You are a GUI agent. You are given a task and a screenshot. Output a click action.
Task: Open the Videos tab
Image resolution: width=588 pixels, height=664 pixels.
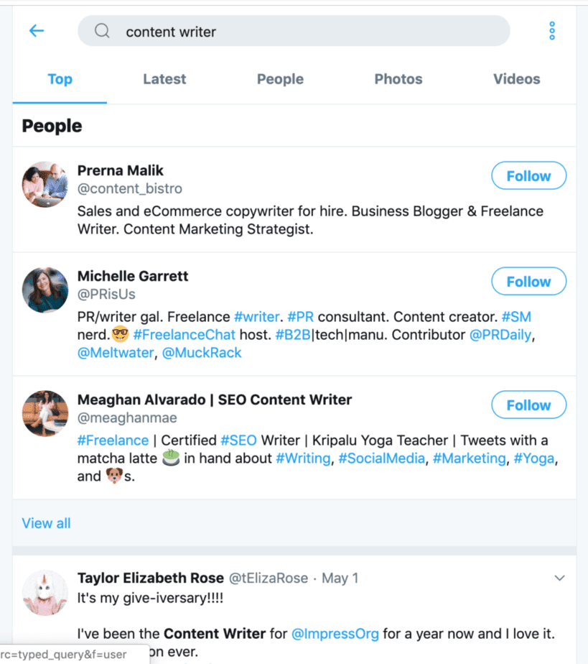pyautogui.click(x=516, y=79)
